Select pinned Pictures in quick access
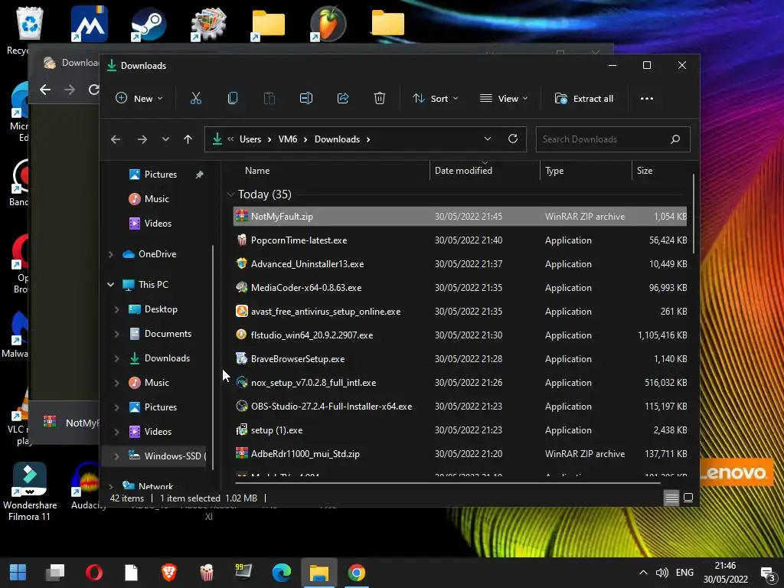The height and width of the screenshot is (588, 784). (x=160, y=175)
